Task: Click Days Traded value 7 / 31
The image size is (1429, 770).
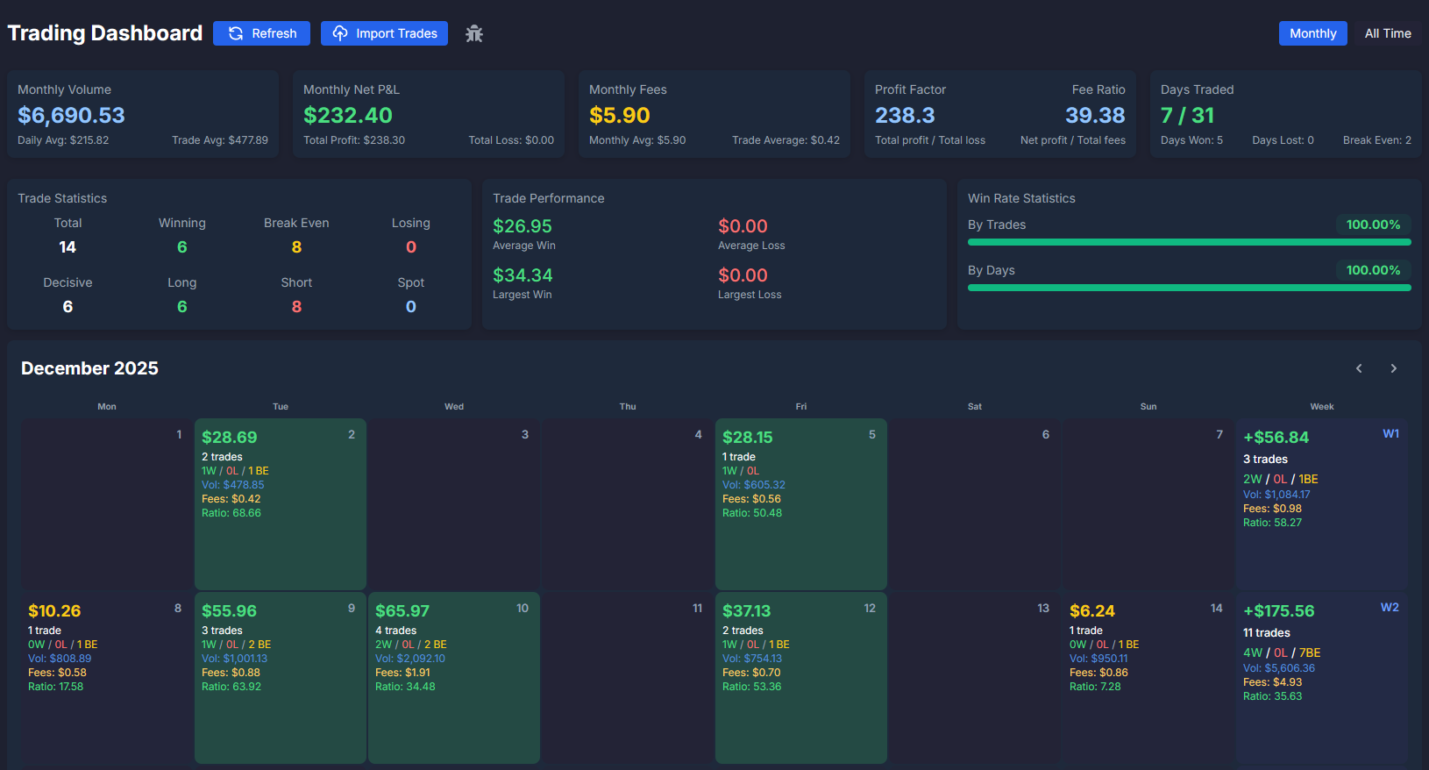Action: 1187,115
